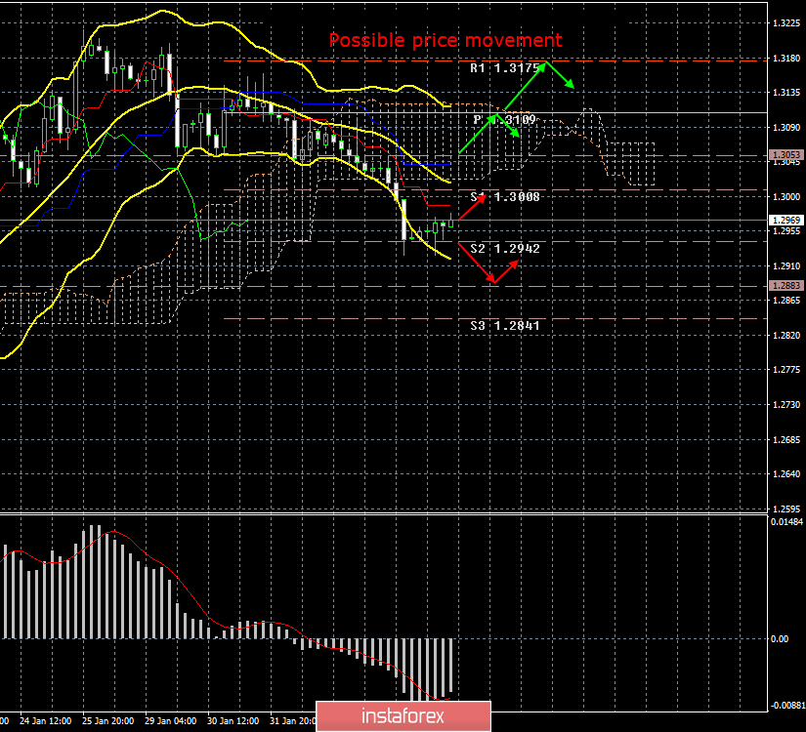The height and width of the screenshot is (732, 806).
Task: Click the 1.2910 price axis label
Action: [x=786, y=266]
